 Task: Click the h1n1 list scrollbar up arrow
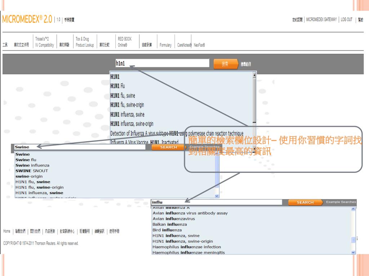[254, 75]
